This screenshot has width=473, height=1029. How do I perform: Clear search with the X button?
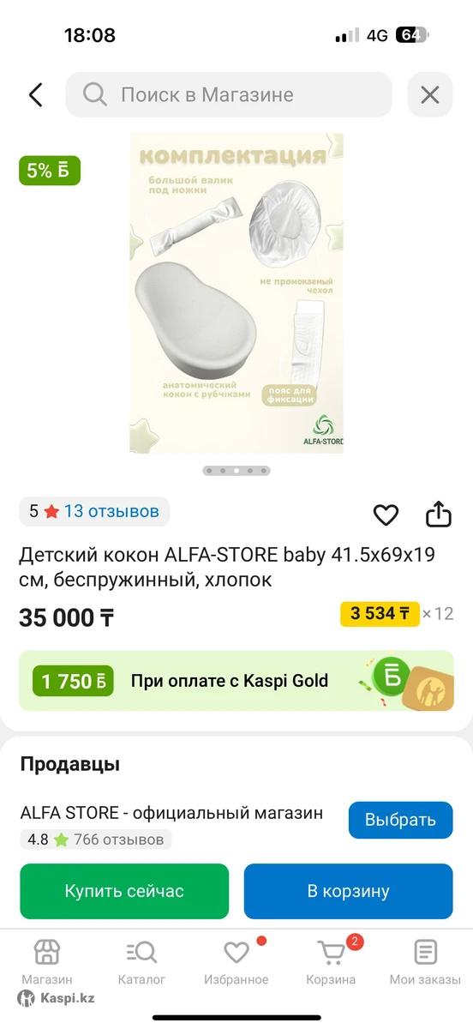click(429, 94)
